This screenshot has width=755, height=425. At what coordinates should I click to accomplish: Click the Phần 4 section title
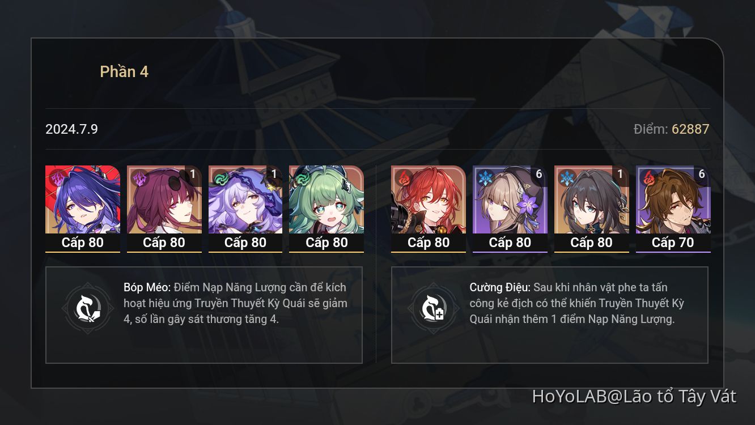(x=124, y=72)
